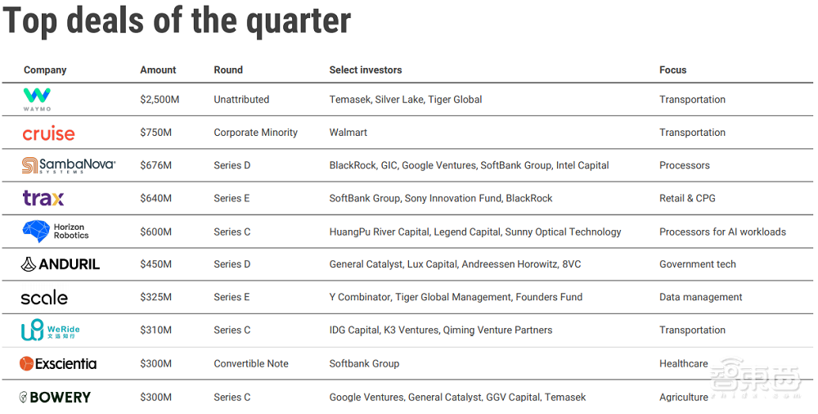Image resolution: width=818 pixels, height=414 pixels.
Task: Click the Select investors column header
Action: 366,70
